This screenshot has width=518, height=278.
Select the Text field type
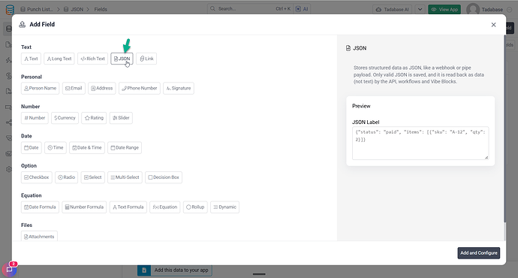(31, 59)
